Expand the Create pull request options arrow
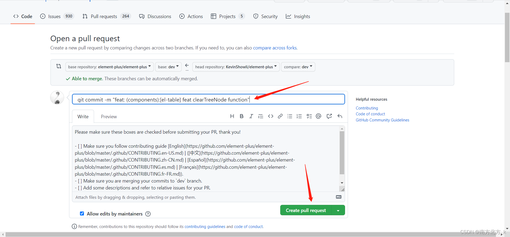The width and height of the screenshot is (510, 237). [x=338, y=210]
